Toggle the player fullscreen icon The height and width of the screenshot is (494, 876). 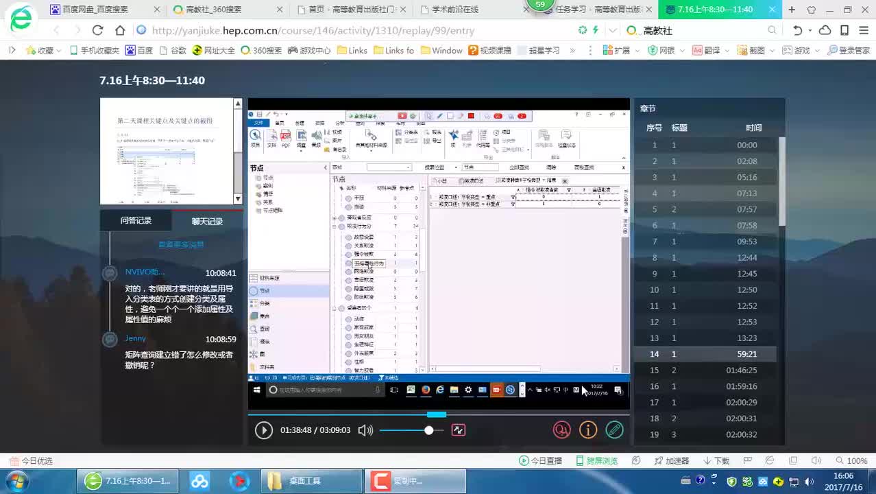click(x=459, y=430)
